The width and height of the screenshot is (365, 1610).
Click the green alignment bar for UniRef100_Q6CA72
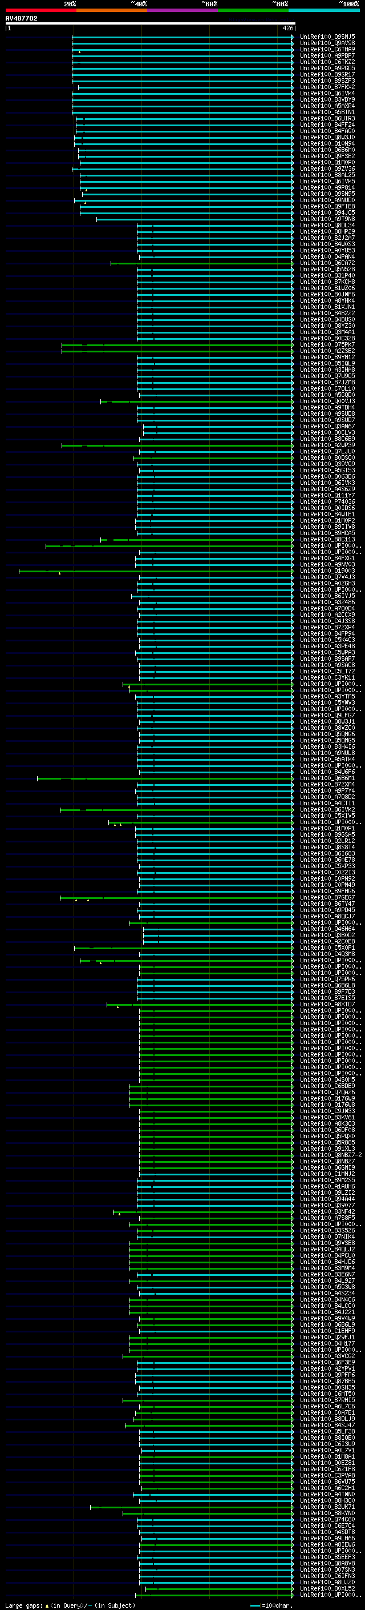pyautogui.click(x=202, y=263)
